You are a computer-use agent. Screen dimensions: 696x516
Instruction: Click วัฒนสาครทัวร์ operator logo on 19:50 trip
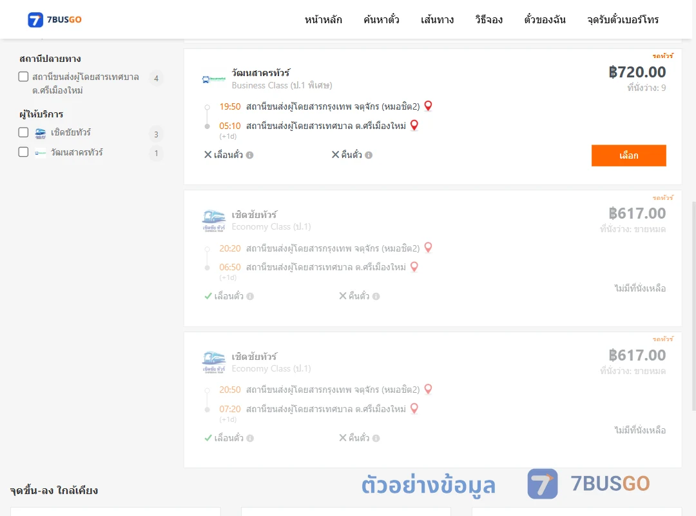[213, 79]
